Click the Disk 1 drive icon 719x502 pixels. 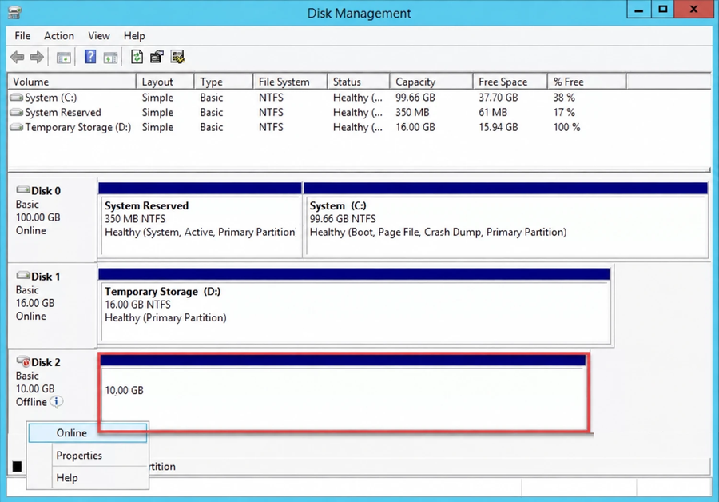pos(23,275)
